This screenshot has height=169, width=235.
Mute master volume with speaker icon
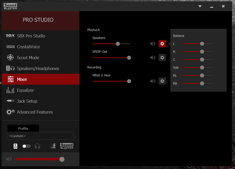coord(9,159)
